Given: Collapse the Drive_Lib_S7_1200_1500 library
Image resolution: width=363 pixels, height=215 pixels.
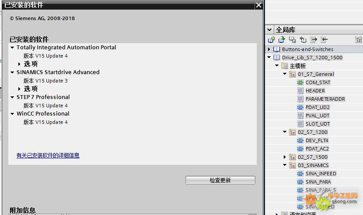Looking at the screenshot, I should coord(269,57).
